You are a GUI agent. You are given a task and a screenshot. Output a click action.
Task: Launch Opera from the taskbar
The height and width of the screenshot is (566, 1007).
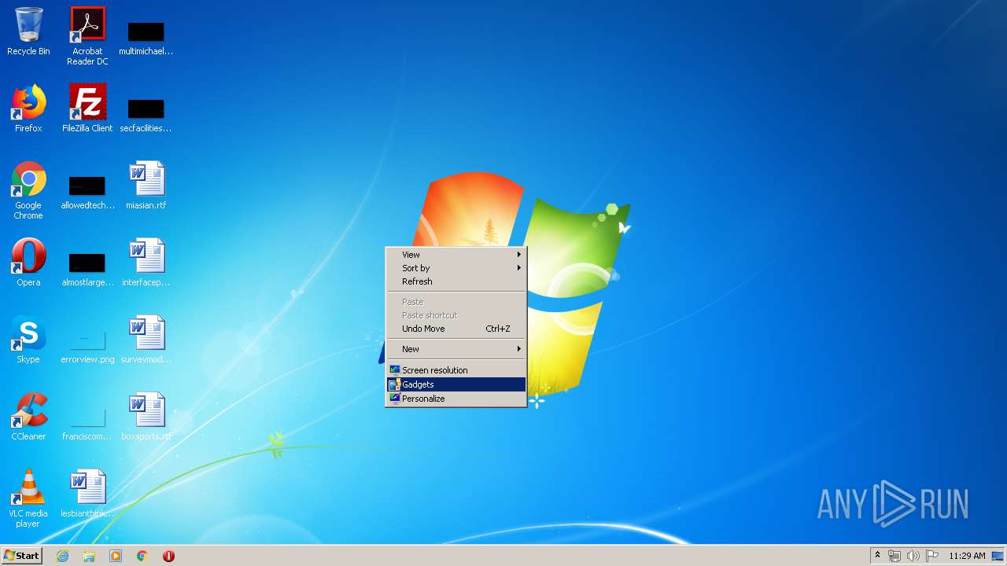click(168, 556)
